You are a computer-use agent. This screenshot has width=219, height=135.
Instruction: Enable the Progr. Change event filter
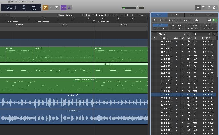coord(176,25)
